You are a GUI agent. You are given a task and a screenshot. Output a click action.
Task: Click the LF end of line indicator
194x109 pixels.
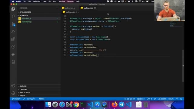tap(155, 99)
